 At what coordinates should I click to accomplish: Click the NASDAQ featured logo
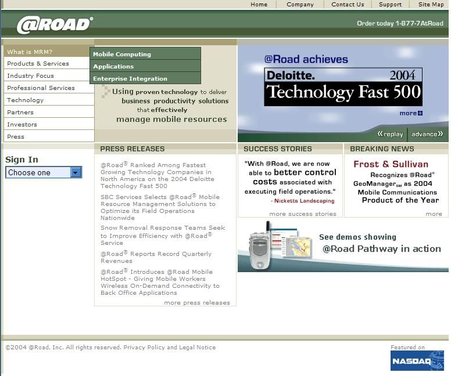[417, 361]
